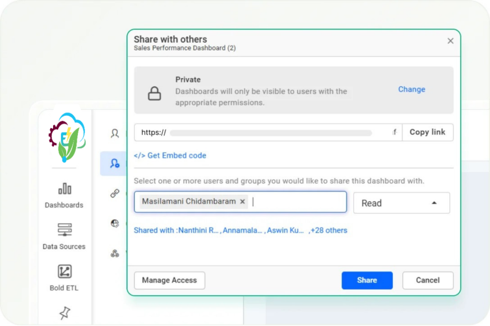Select the user settings icon tab
The image size is (490, 326).
[x=115, y=163]
